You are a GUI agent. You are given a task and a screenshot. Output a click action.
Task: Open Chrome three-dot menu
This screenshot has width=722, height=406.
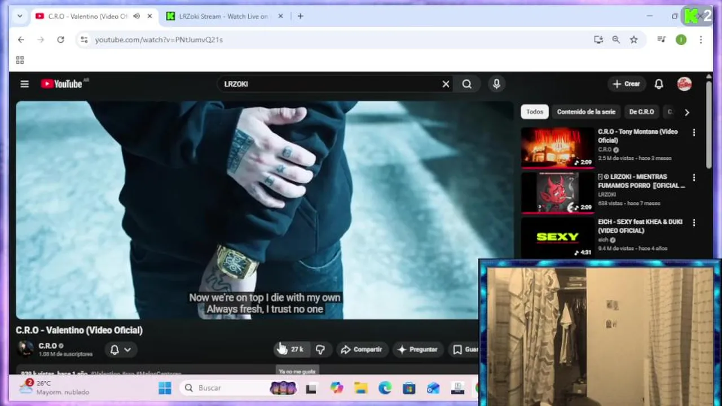[x=701, y=39]
